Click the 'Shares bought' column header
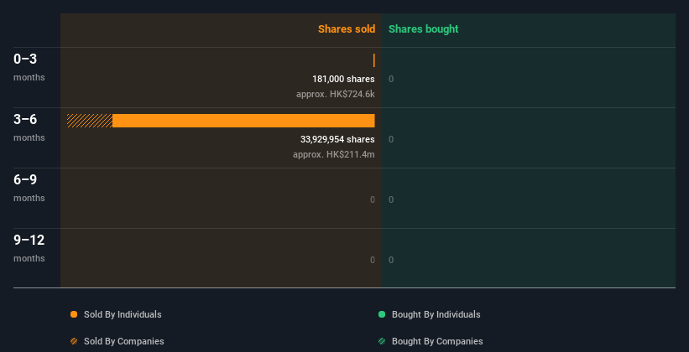Screen dimensions: 689x352 coord(423,29)
